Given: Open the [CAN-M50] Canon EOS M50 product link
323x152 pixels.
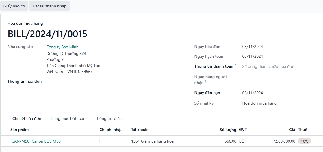Looking at the screenshot, I should [36, 141].
